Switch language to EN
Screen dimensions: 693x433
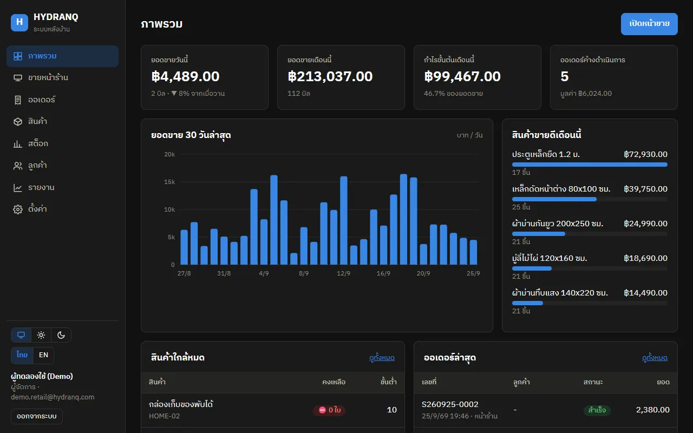click(43, 355)
